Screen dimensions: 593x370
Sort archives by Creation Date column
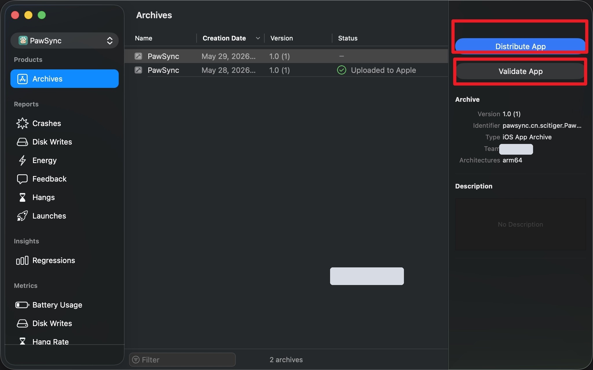point(224,38)
